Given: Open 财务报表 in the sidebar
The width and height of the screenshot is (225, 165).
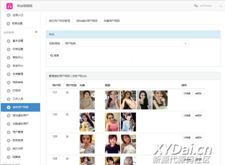Looking at the screenshot, I should click(x=18, y=140).
